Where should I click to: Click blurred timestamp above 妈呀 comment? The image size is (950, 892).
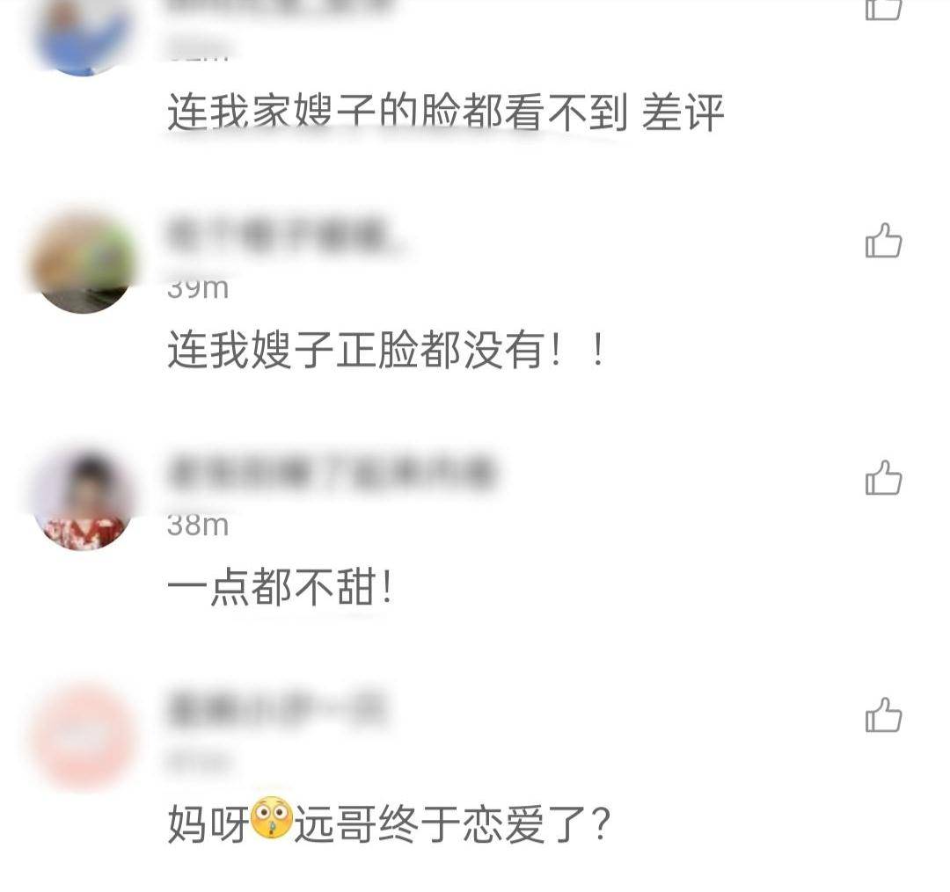198,761
